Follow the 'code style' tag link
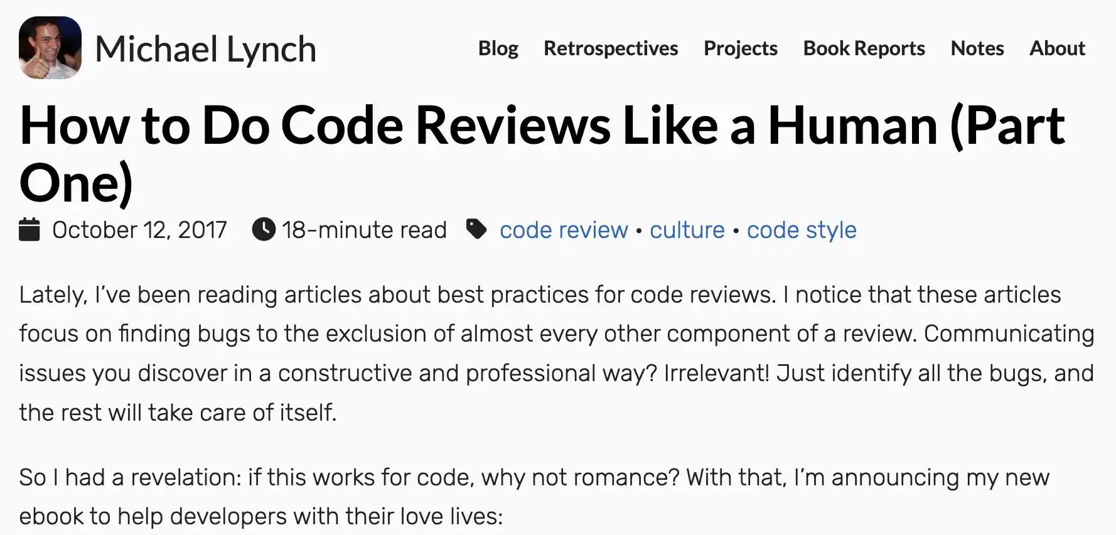1116x535 pixels. (802, 230)
